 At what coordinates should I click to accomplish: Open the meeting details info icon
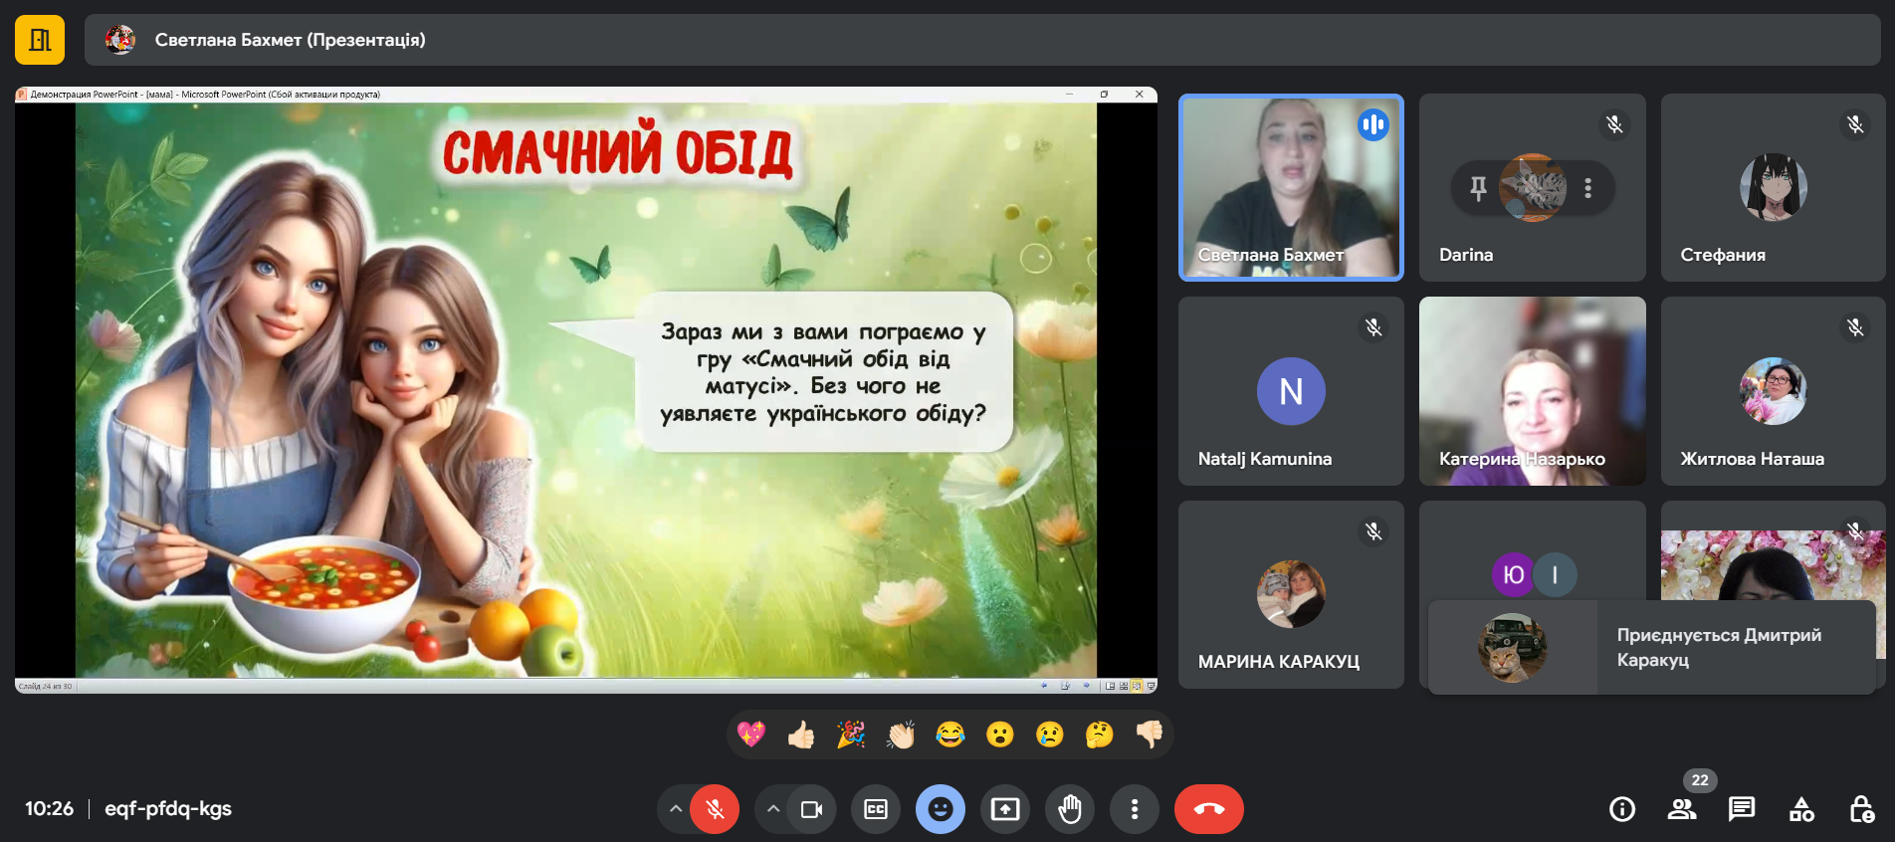[1622, 809]
